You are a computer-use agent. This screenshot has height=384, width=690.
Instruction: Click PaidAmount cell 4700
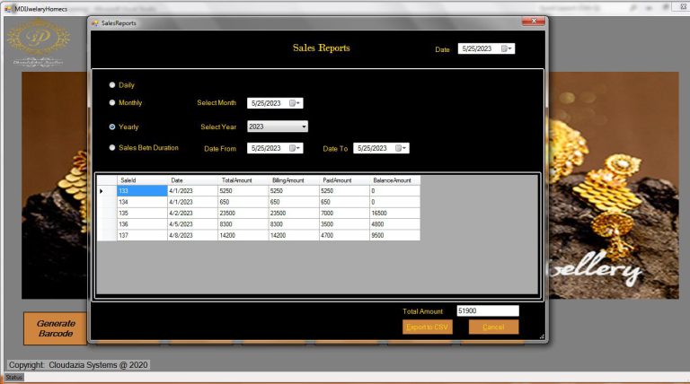click(x=344, y=235)
